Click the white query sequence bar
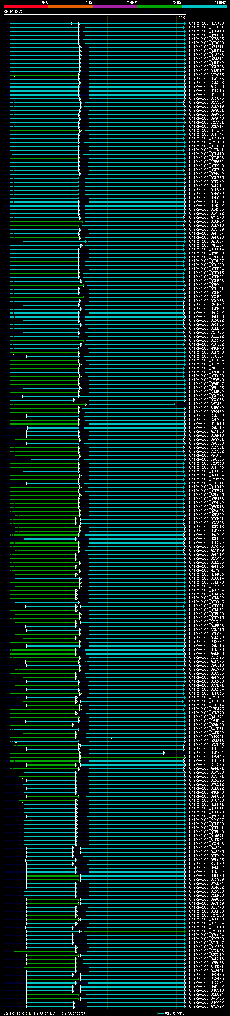230x1016 pixels. point(95,14)
